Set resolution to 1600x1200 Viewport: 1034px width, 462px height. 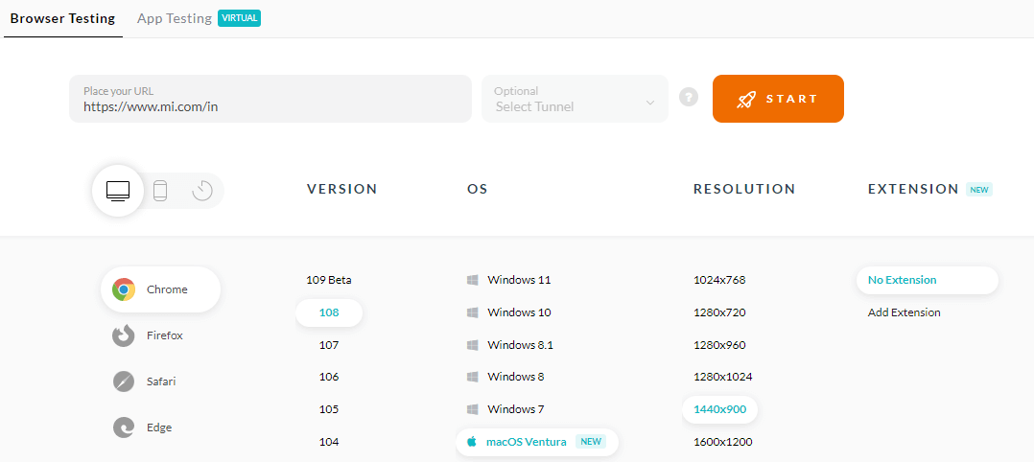[723, 442]
